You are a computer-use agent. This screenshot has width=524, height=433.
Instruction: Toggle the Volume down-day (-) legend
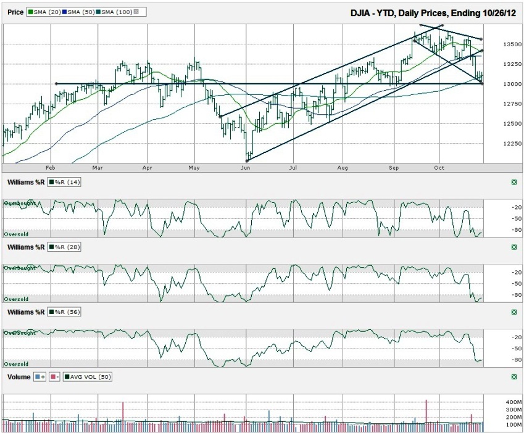pyautogui.click(x=55, y=377)
